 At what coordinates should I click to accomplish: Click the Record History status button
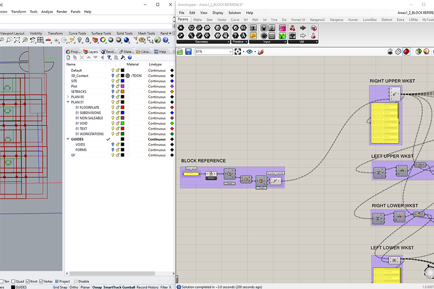[x=147, y=287]
